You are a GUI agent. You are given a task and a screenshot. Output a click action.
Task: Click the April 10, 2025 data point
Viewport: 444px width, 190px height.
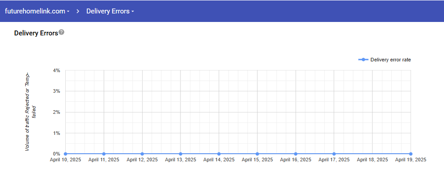pyautogui.click(x=66, y=154)
